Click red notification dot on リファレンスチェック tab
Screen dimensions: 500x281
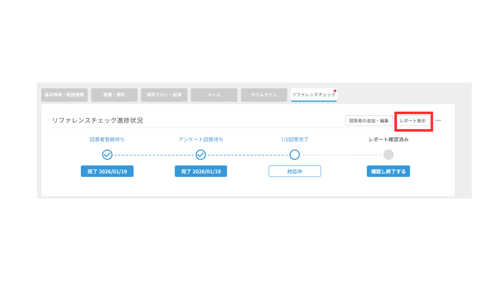pyautogui.click(x=335, y=91)
